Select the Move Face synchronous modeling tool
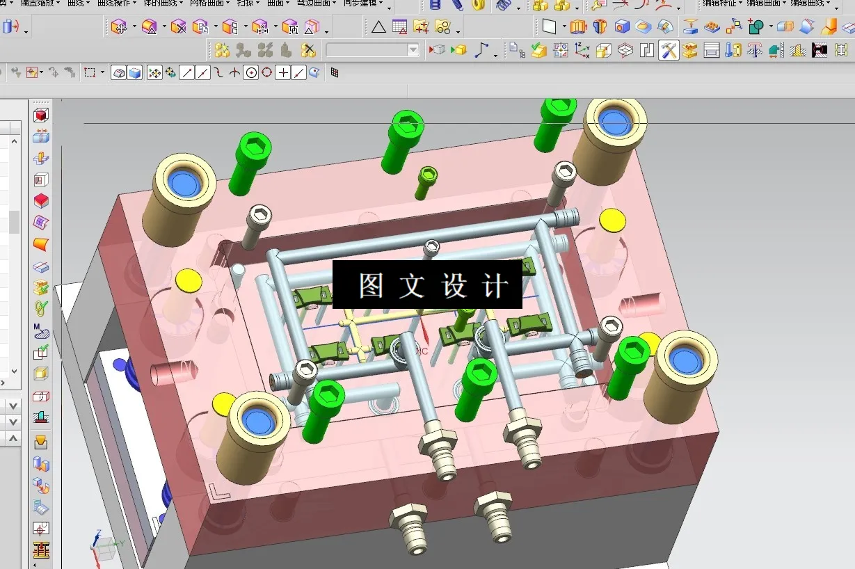Screen dimensions: 855x569 pyautogui.click(x=120, y=26)
